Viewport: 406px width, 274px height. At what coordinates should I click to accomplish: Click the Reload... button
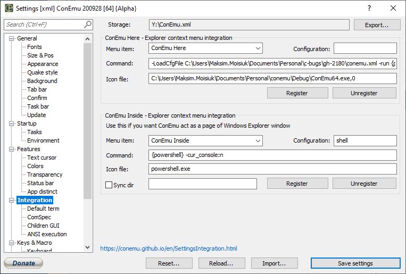coord(222,263)
